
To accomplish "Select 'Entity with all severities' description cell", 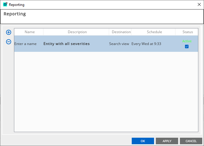I will (67, 44).
